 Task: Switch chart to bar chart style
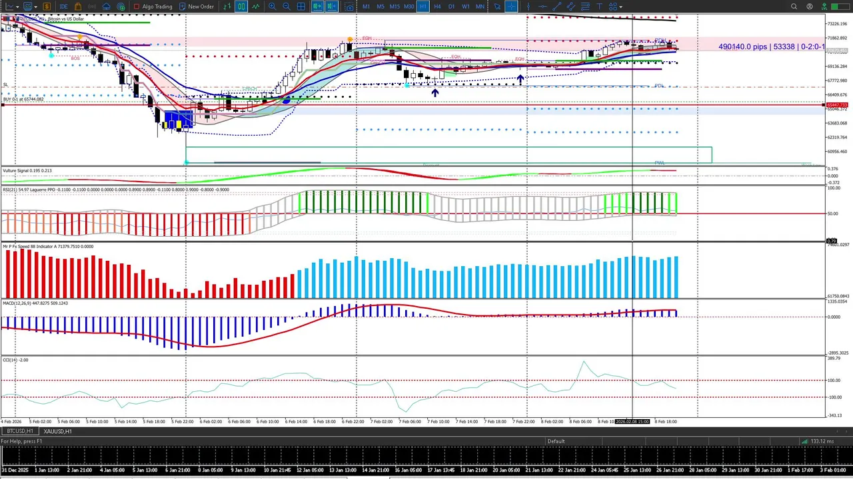click(227, 7)
